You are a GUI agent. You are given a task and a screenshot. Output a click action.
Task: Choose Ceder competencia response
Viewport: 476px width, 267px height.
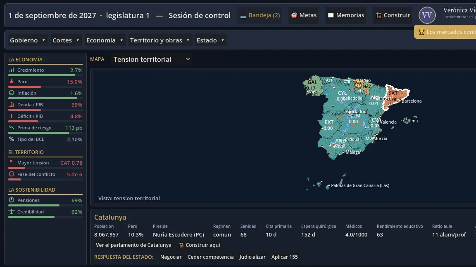coord(211,257)
